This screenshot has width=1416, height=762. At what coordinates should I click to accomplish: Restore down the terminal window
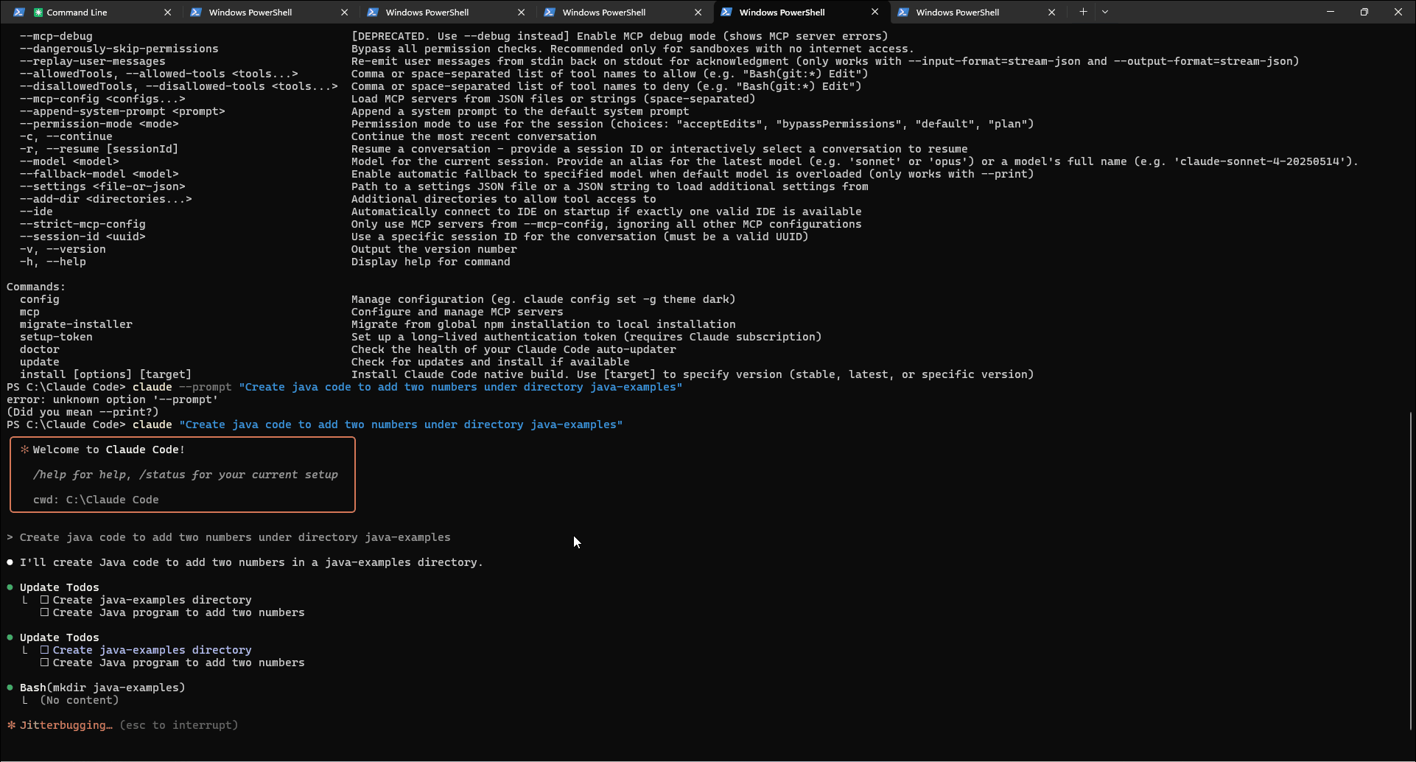coord(1364,12)
